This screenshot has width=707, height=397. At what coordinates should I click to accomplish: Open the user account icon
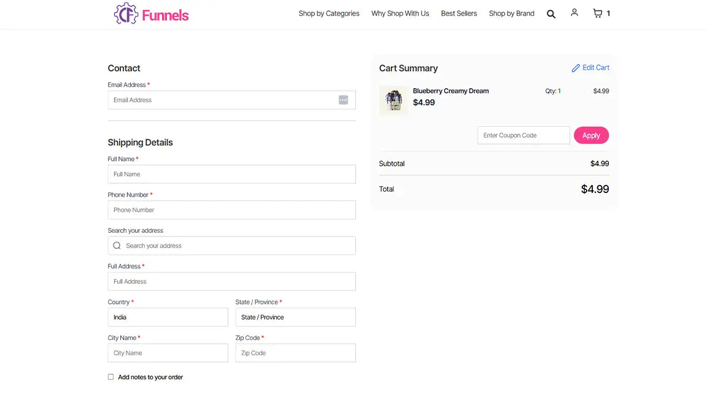[574, 13]
